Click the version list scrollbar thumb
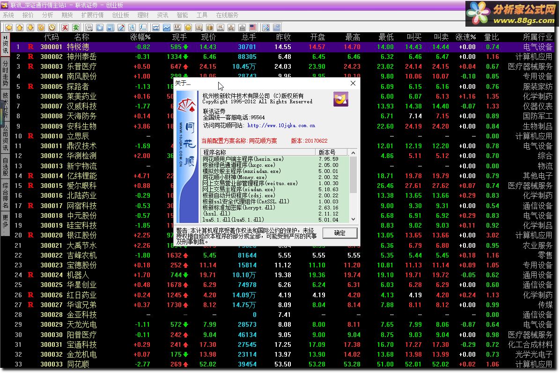Image resolution: width=560 pixels, height=373 pixels. tap(353, 175)
